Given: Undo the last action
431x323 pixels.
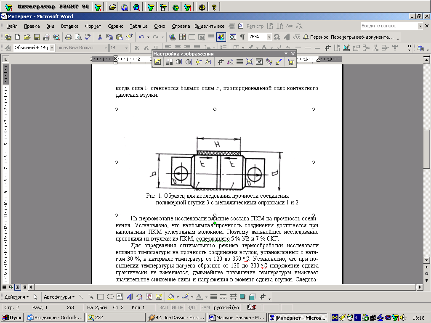Looking at the screenshot, I should point(141,37).
